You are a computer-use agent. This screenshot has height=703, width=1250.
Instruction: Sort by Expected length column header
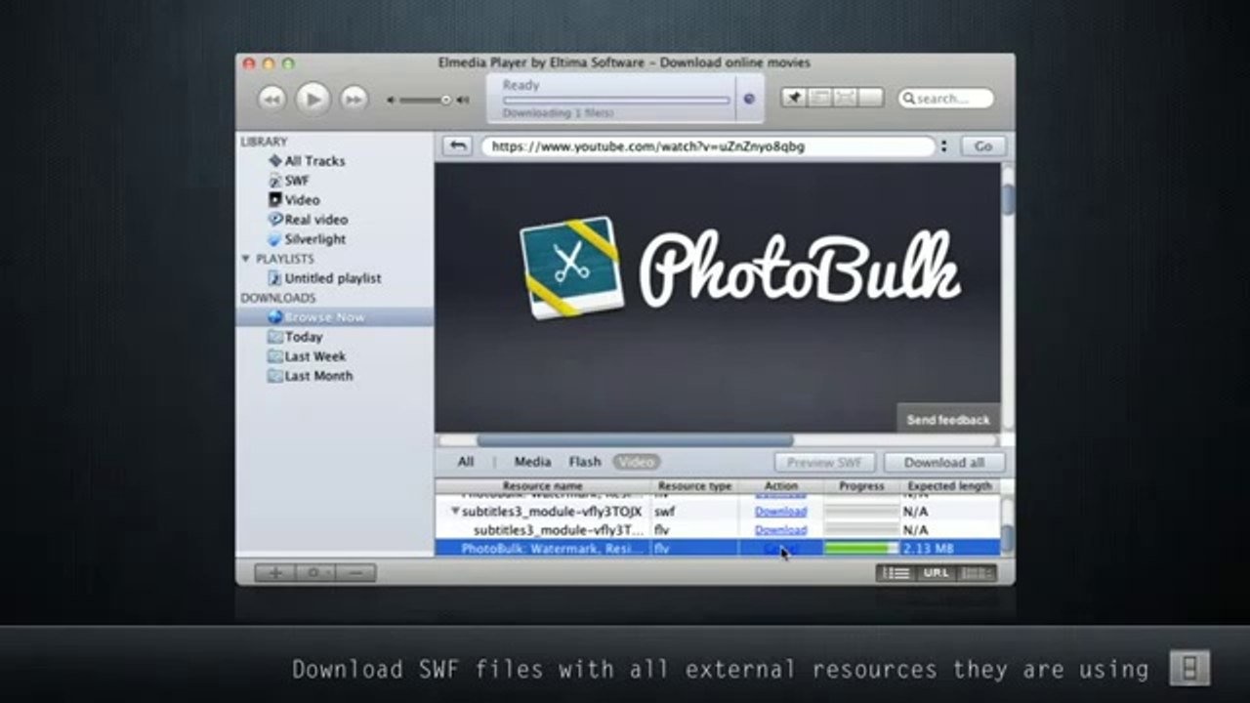949,485
